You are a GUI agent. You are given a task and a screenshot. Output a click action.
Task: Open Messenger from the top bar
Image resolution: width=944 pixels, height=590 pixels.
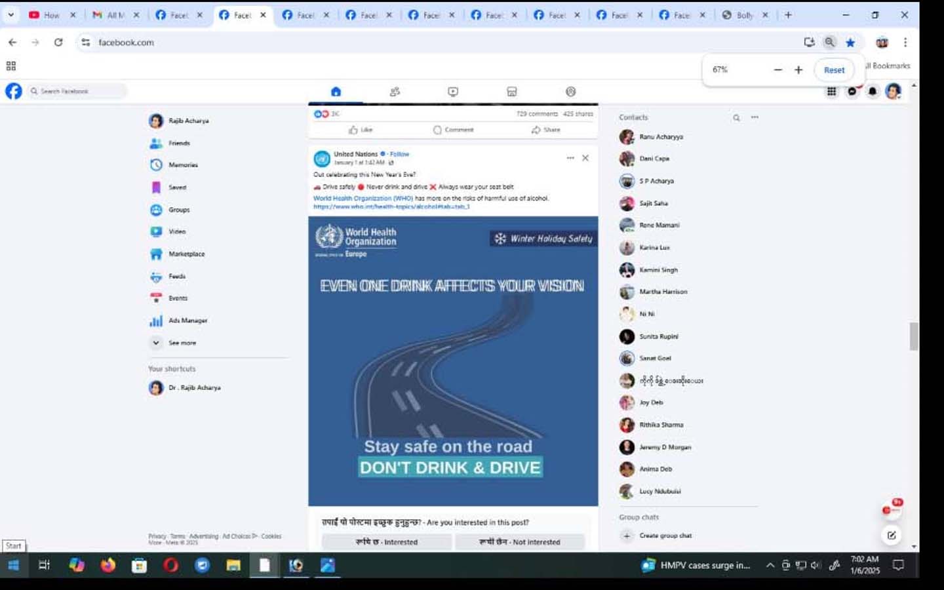tap(852, 91)
